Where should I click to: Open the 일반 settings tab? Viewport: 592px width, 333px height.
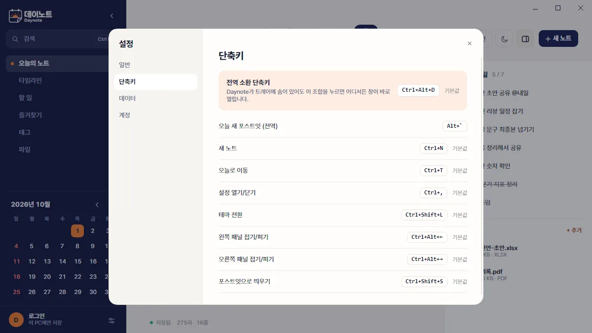point(155,65)
